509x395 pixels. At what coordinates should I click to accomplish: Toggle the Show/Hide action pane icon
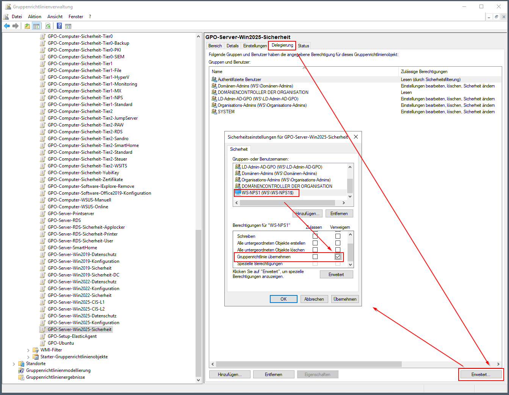click(x=68, y=26)
